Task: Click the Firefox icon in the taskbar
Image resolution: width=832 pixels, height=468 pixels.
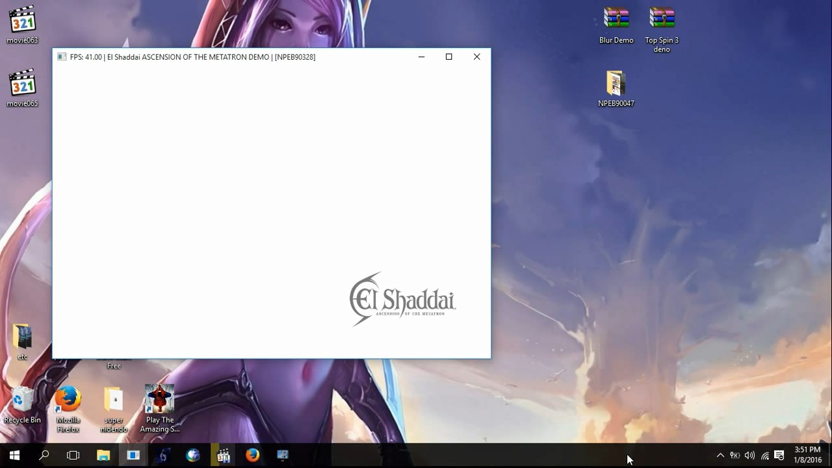Action: 253,455
